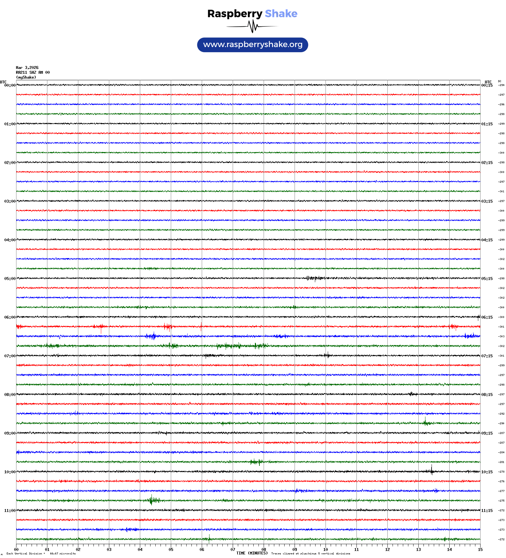Click the 00 minute mark on bottom axis
Screen dimensions: 506x558
[x=16, y=550]
